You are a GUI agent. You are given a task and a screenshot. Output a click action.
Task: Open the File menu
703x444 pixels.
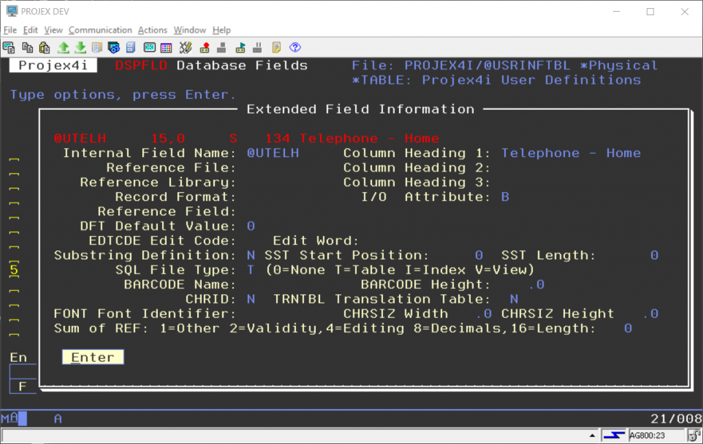coord(10,30)
